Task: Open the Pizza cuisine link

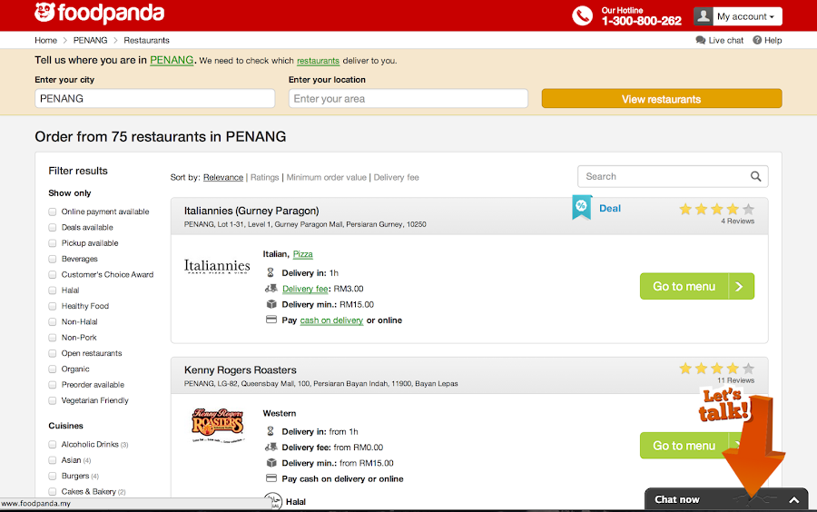Action: (x=302, y=254)
